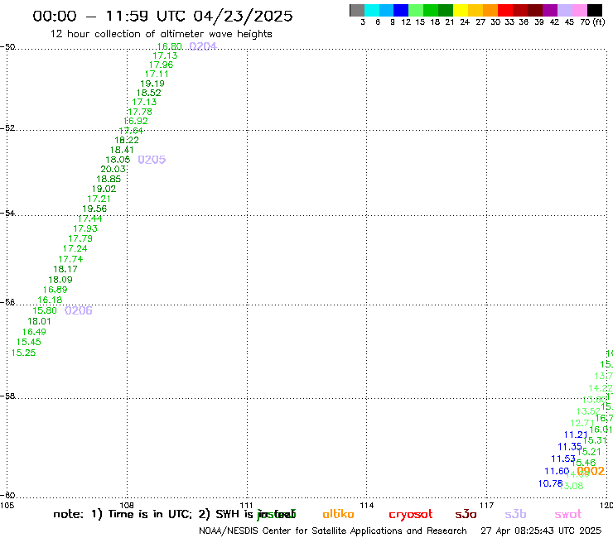Click the 17.93 data point

click(85, 228)
